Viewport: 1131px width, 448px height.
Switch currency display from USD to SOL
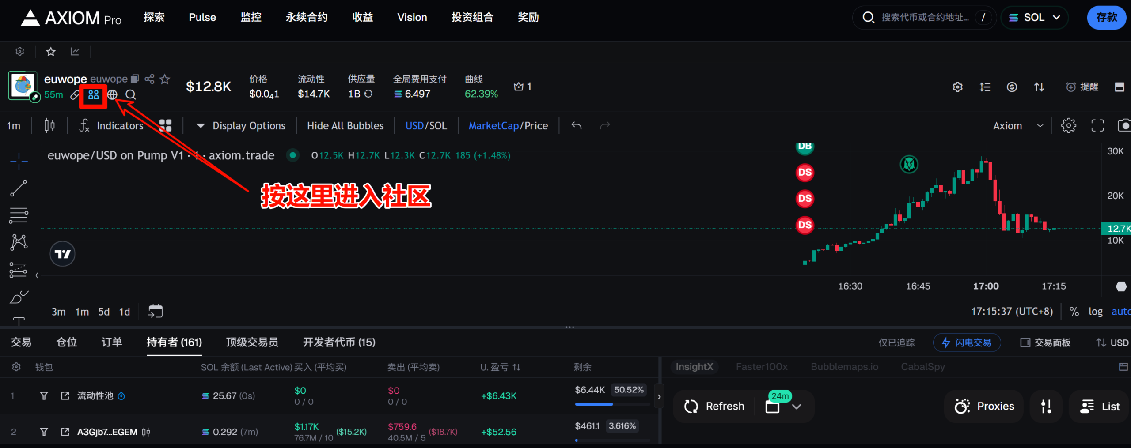[x=438, y=125]
